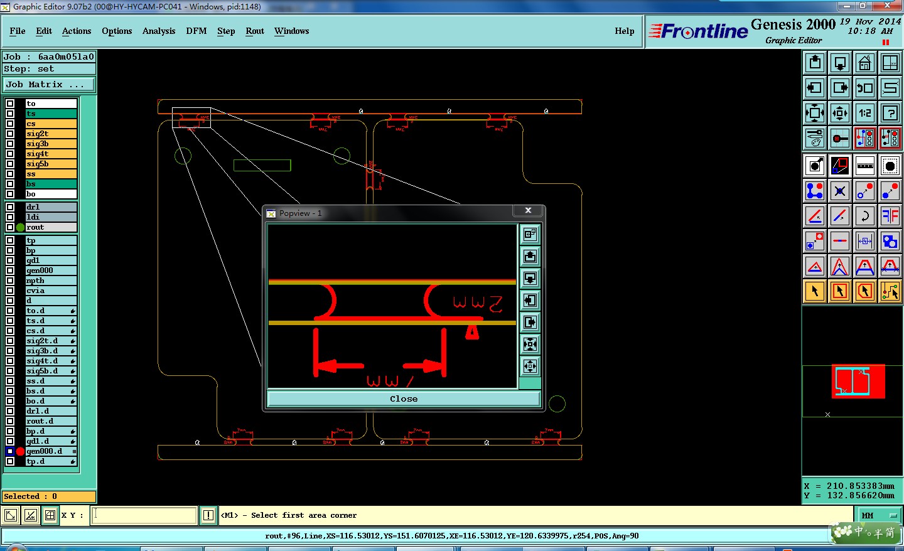Open the Analysis menu
The width and height of the screenshot is (904, 551).
(x=159, y=31)
